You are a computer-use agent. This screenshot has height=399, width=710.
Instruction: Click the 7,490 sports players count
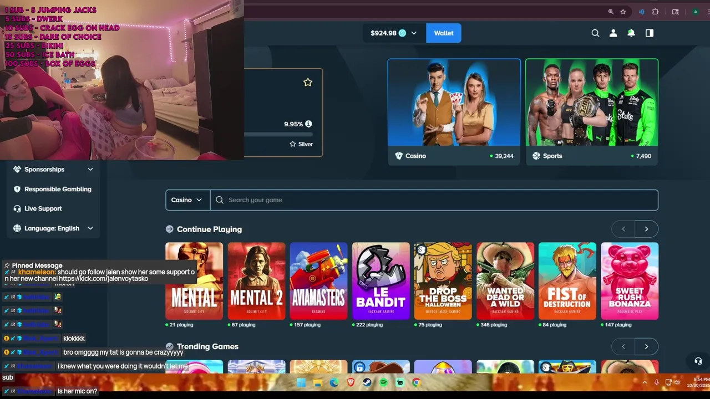pyautogui.click(x=643, y=156)
